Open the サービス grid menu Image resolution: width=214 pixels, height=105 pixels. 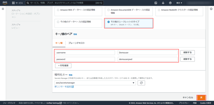tap(17, 3)
